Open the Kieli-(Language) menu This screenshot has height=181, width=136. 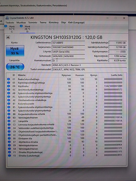[x=76, y=23]
